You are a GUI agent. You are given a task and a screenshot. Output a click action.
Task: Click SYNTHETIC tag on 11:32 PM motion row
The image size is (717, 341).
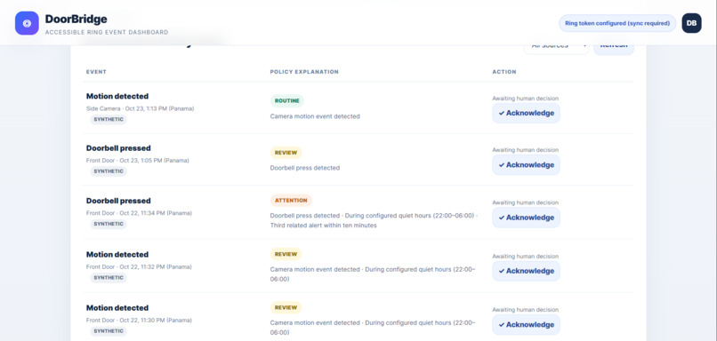click(109, 278)
